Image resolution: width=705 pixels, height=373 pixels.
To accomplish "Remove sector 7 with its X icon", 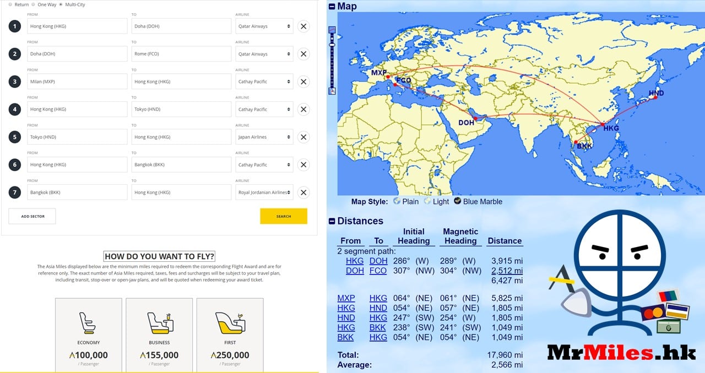I will (x=303, y=193).
